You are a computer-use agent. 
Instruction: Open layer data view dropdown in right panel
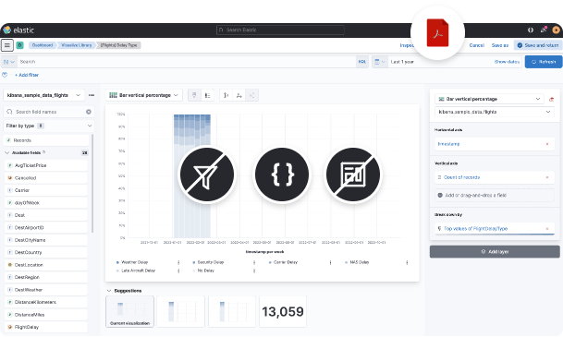click(495, 112)
